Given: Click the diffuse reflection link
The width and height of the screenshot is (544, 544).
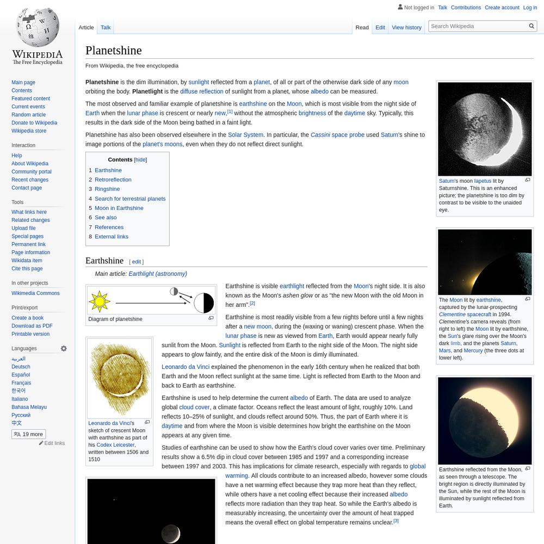Looking at the screenshot, I should [x=202, y=91].
